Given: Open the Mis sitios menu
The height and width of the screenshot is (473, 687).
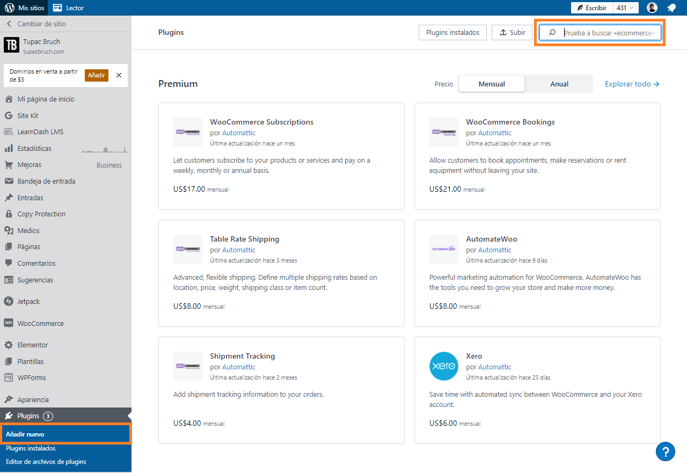Looking at the screenshot, I should point(24,8).
